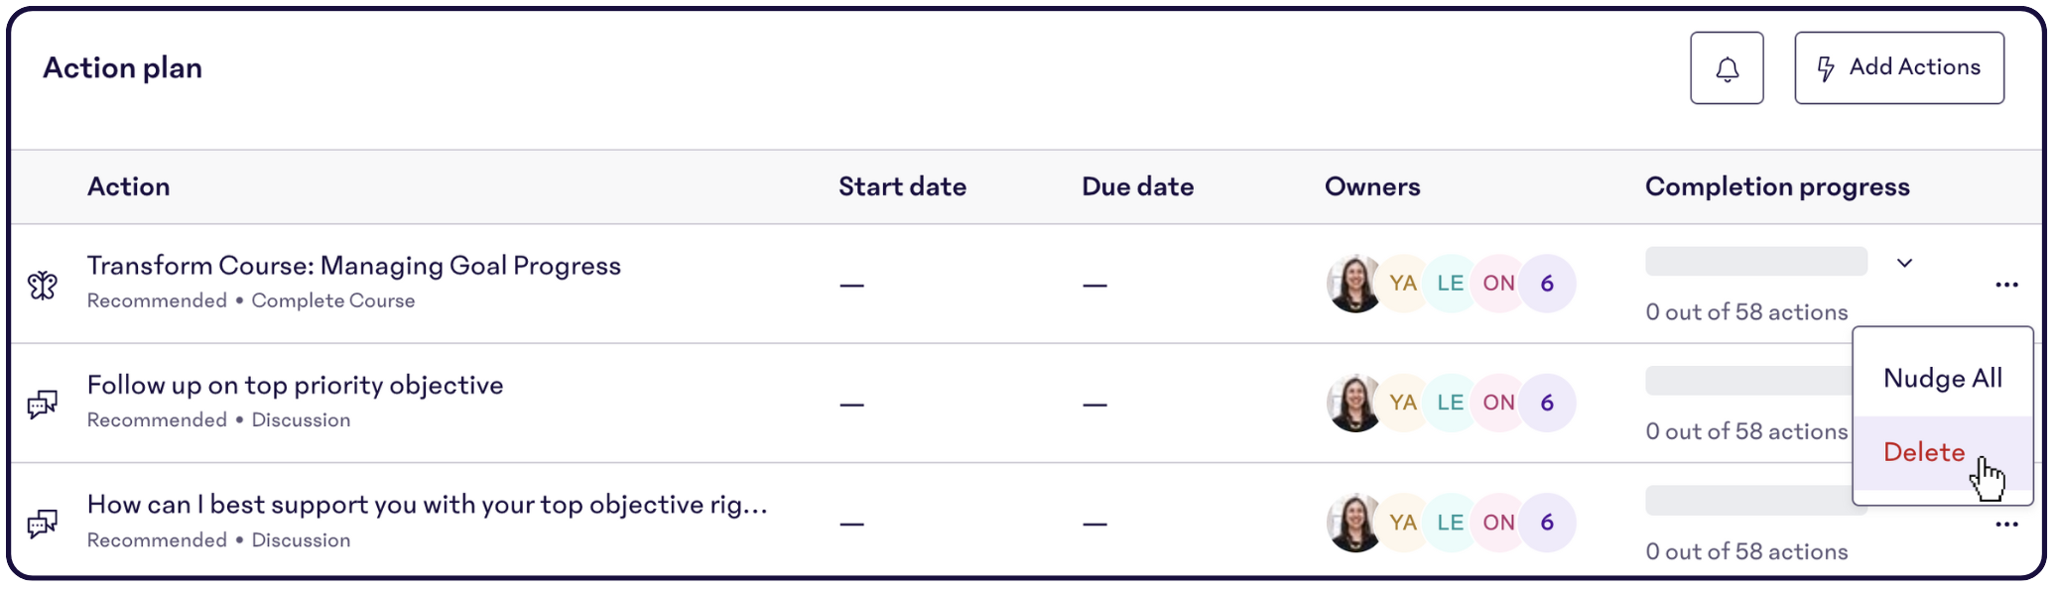Image resolution: width=2054 pixels, height=589 pixels.
Task: Open the three-dot menu for Transform Course row
Action: (2006, 285)
